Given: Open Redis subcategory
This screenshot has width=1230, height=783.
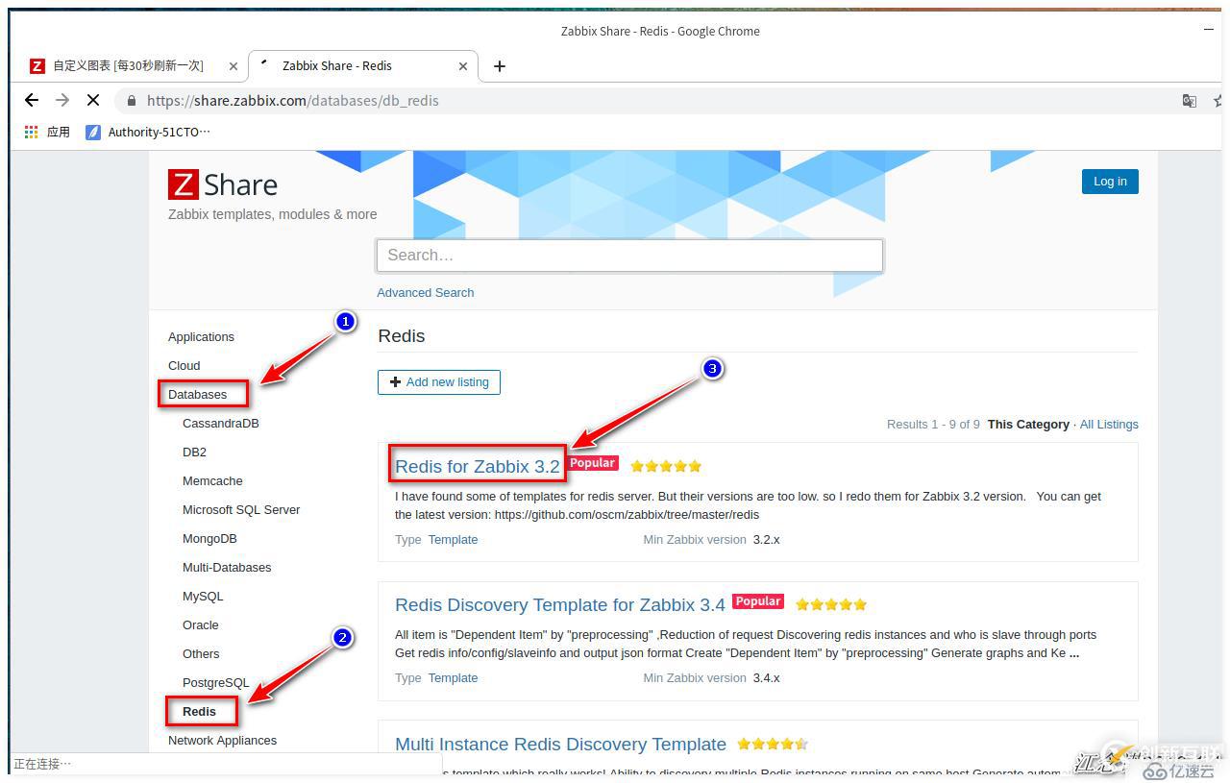Looking at the screenshot, I should tap(199, 712).
